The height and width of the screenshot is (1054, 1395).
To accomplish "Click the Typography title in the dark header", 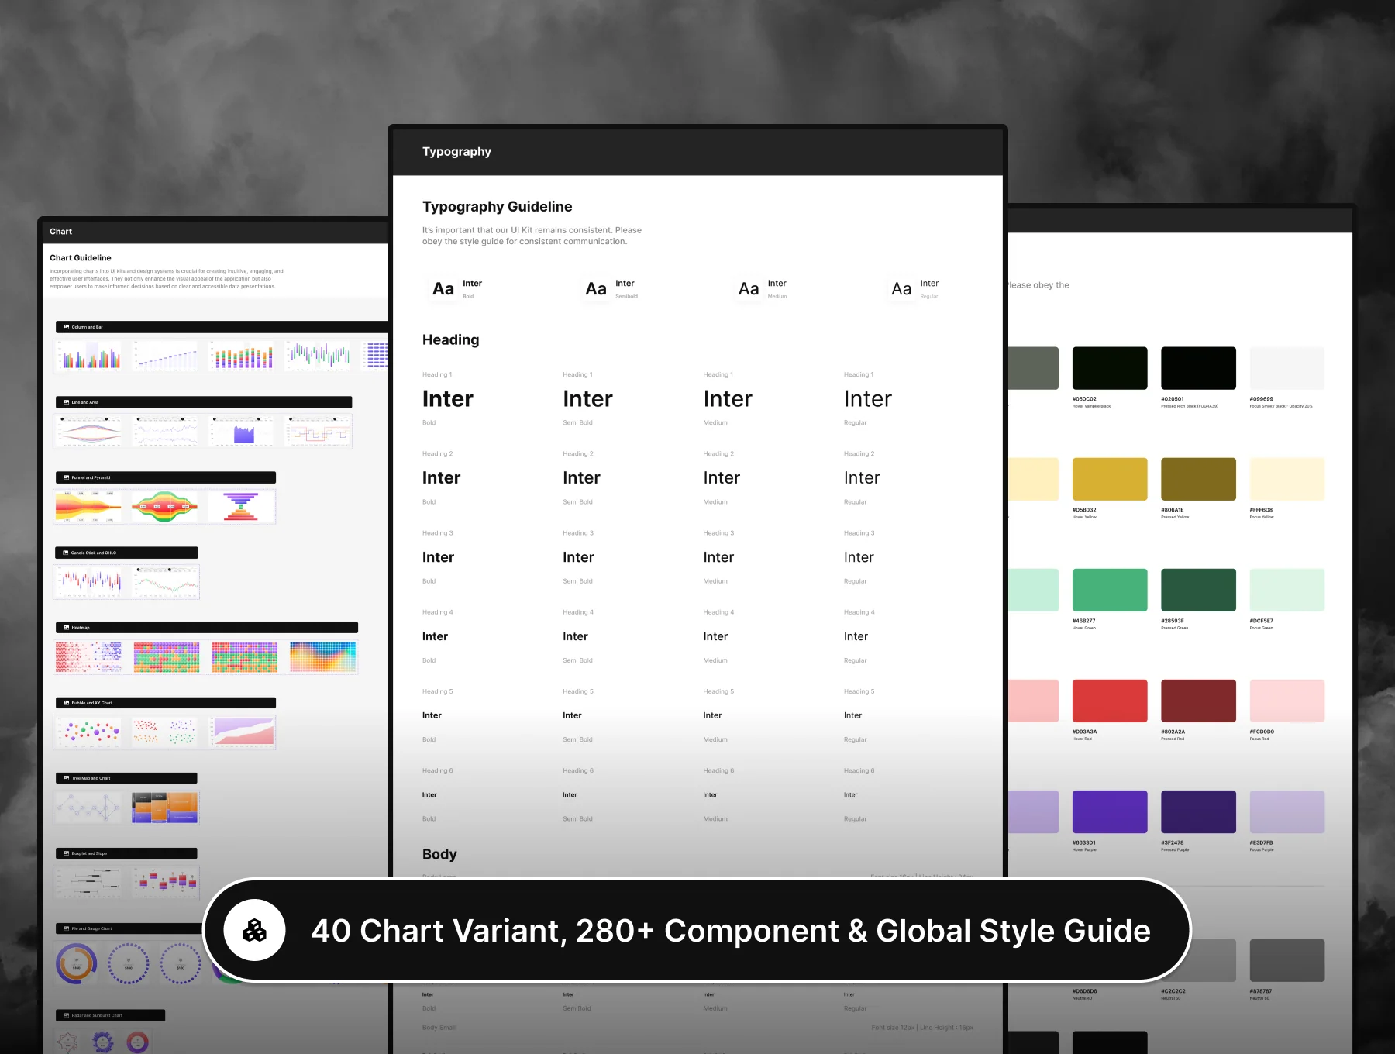I will [x=456, y=152].
